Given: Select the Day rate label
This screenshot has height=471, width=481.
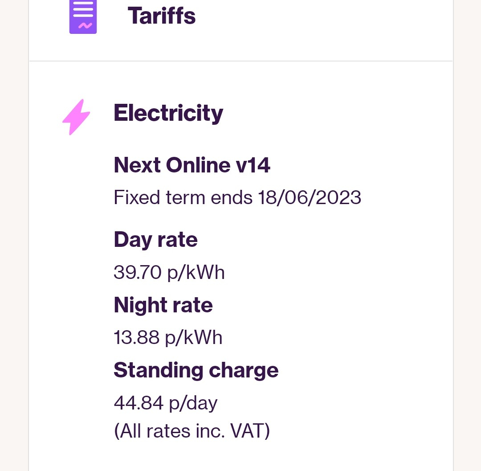Looking at the screenshot, I should pos(155,240).
